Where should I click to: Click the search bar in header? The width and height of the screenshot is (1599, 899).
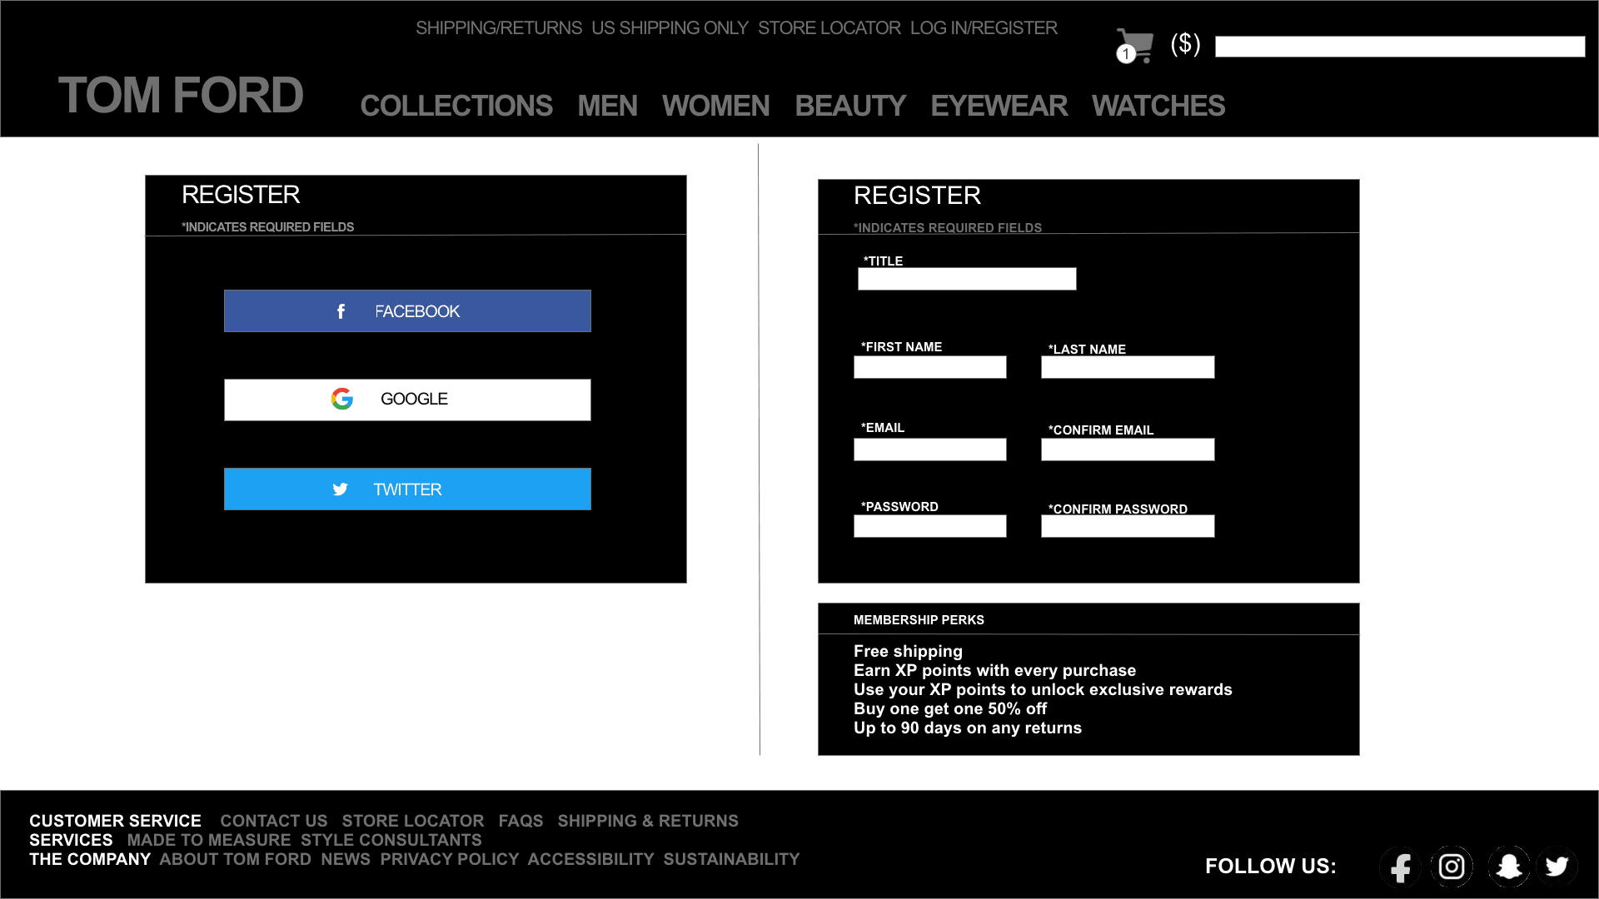[x=1399, y=47]
